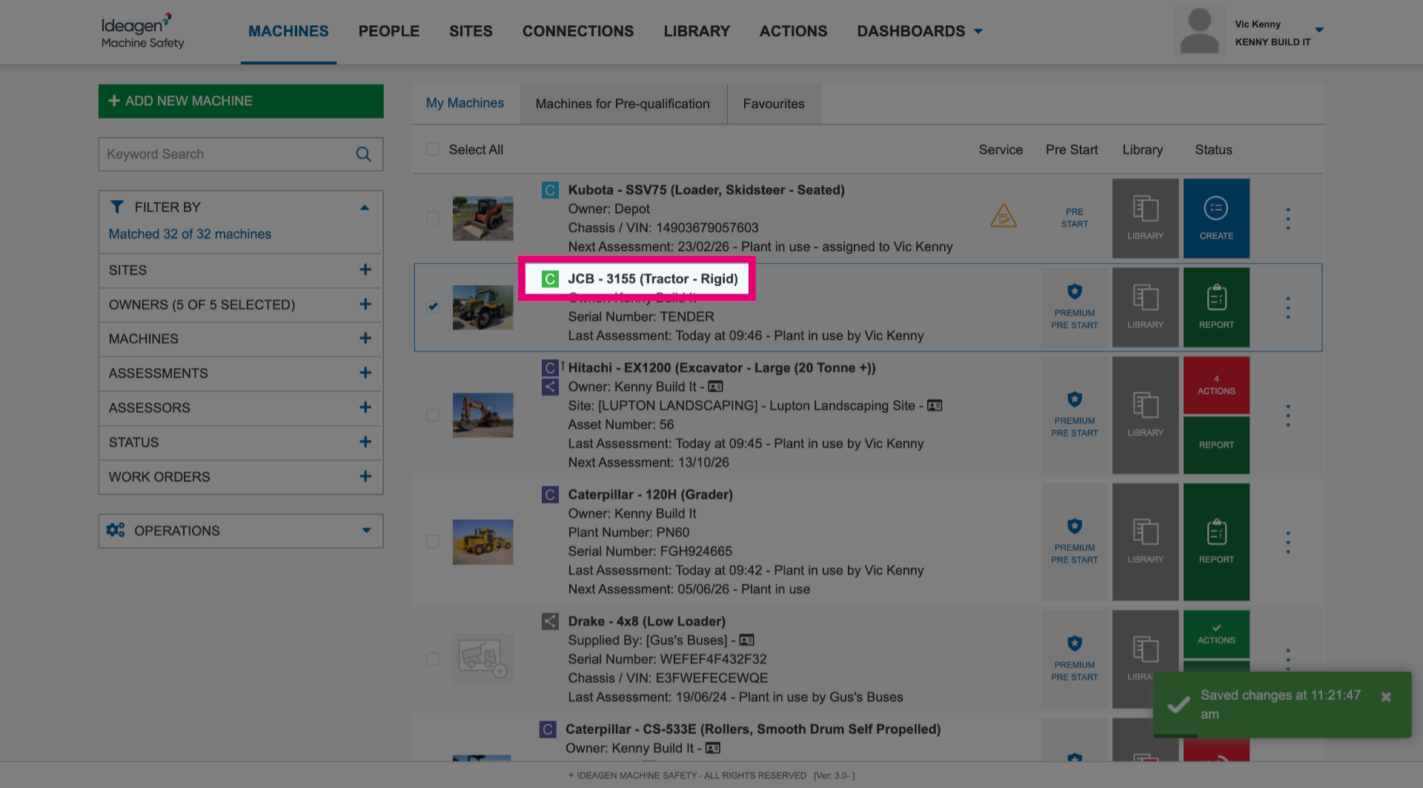The width and height of the screenshot is (1423, 788).
Task: View Report for JCB 3155
Action: click(x=1216, y=307)
